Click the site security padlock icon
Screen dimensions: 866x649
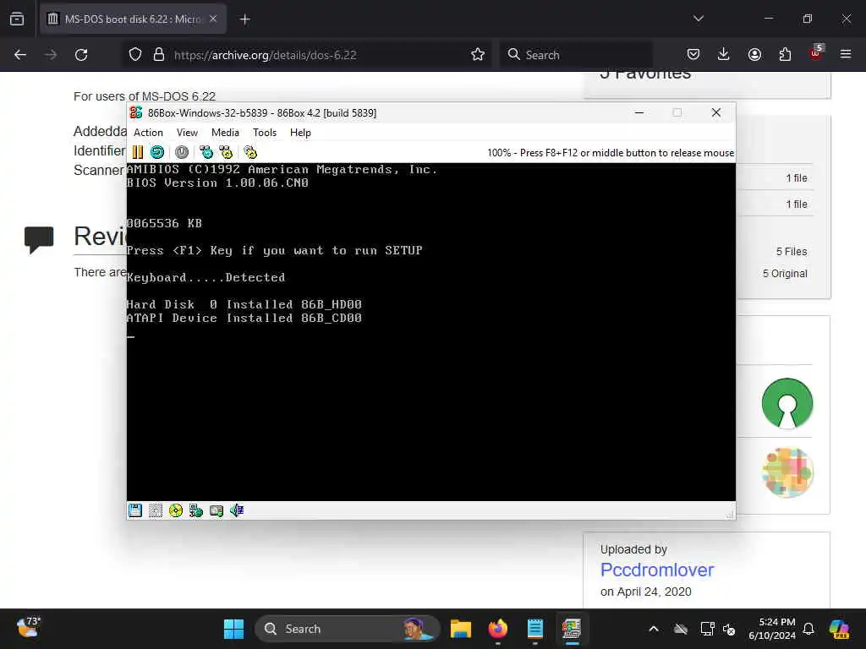[159, 55]
